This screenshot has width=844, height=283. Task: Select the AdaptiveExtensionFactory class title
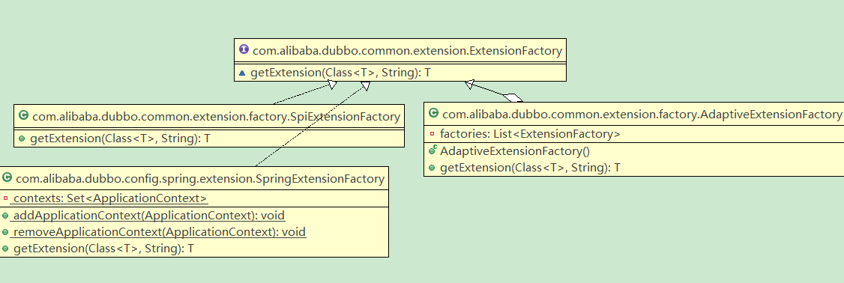[x=642, y=114]
